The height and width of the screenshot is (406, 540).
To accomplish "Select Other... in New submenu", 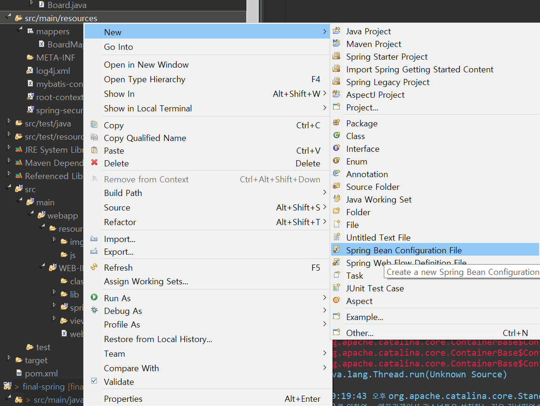I will [x=435, y=333].
